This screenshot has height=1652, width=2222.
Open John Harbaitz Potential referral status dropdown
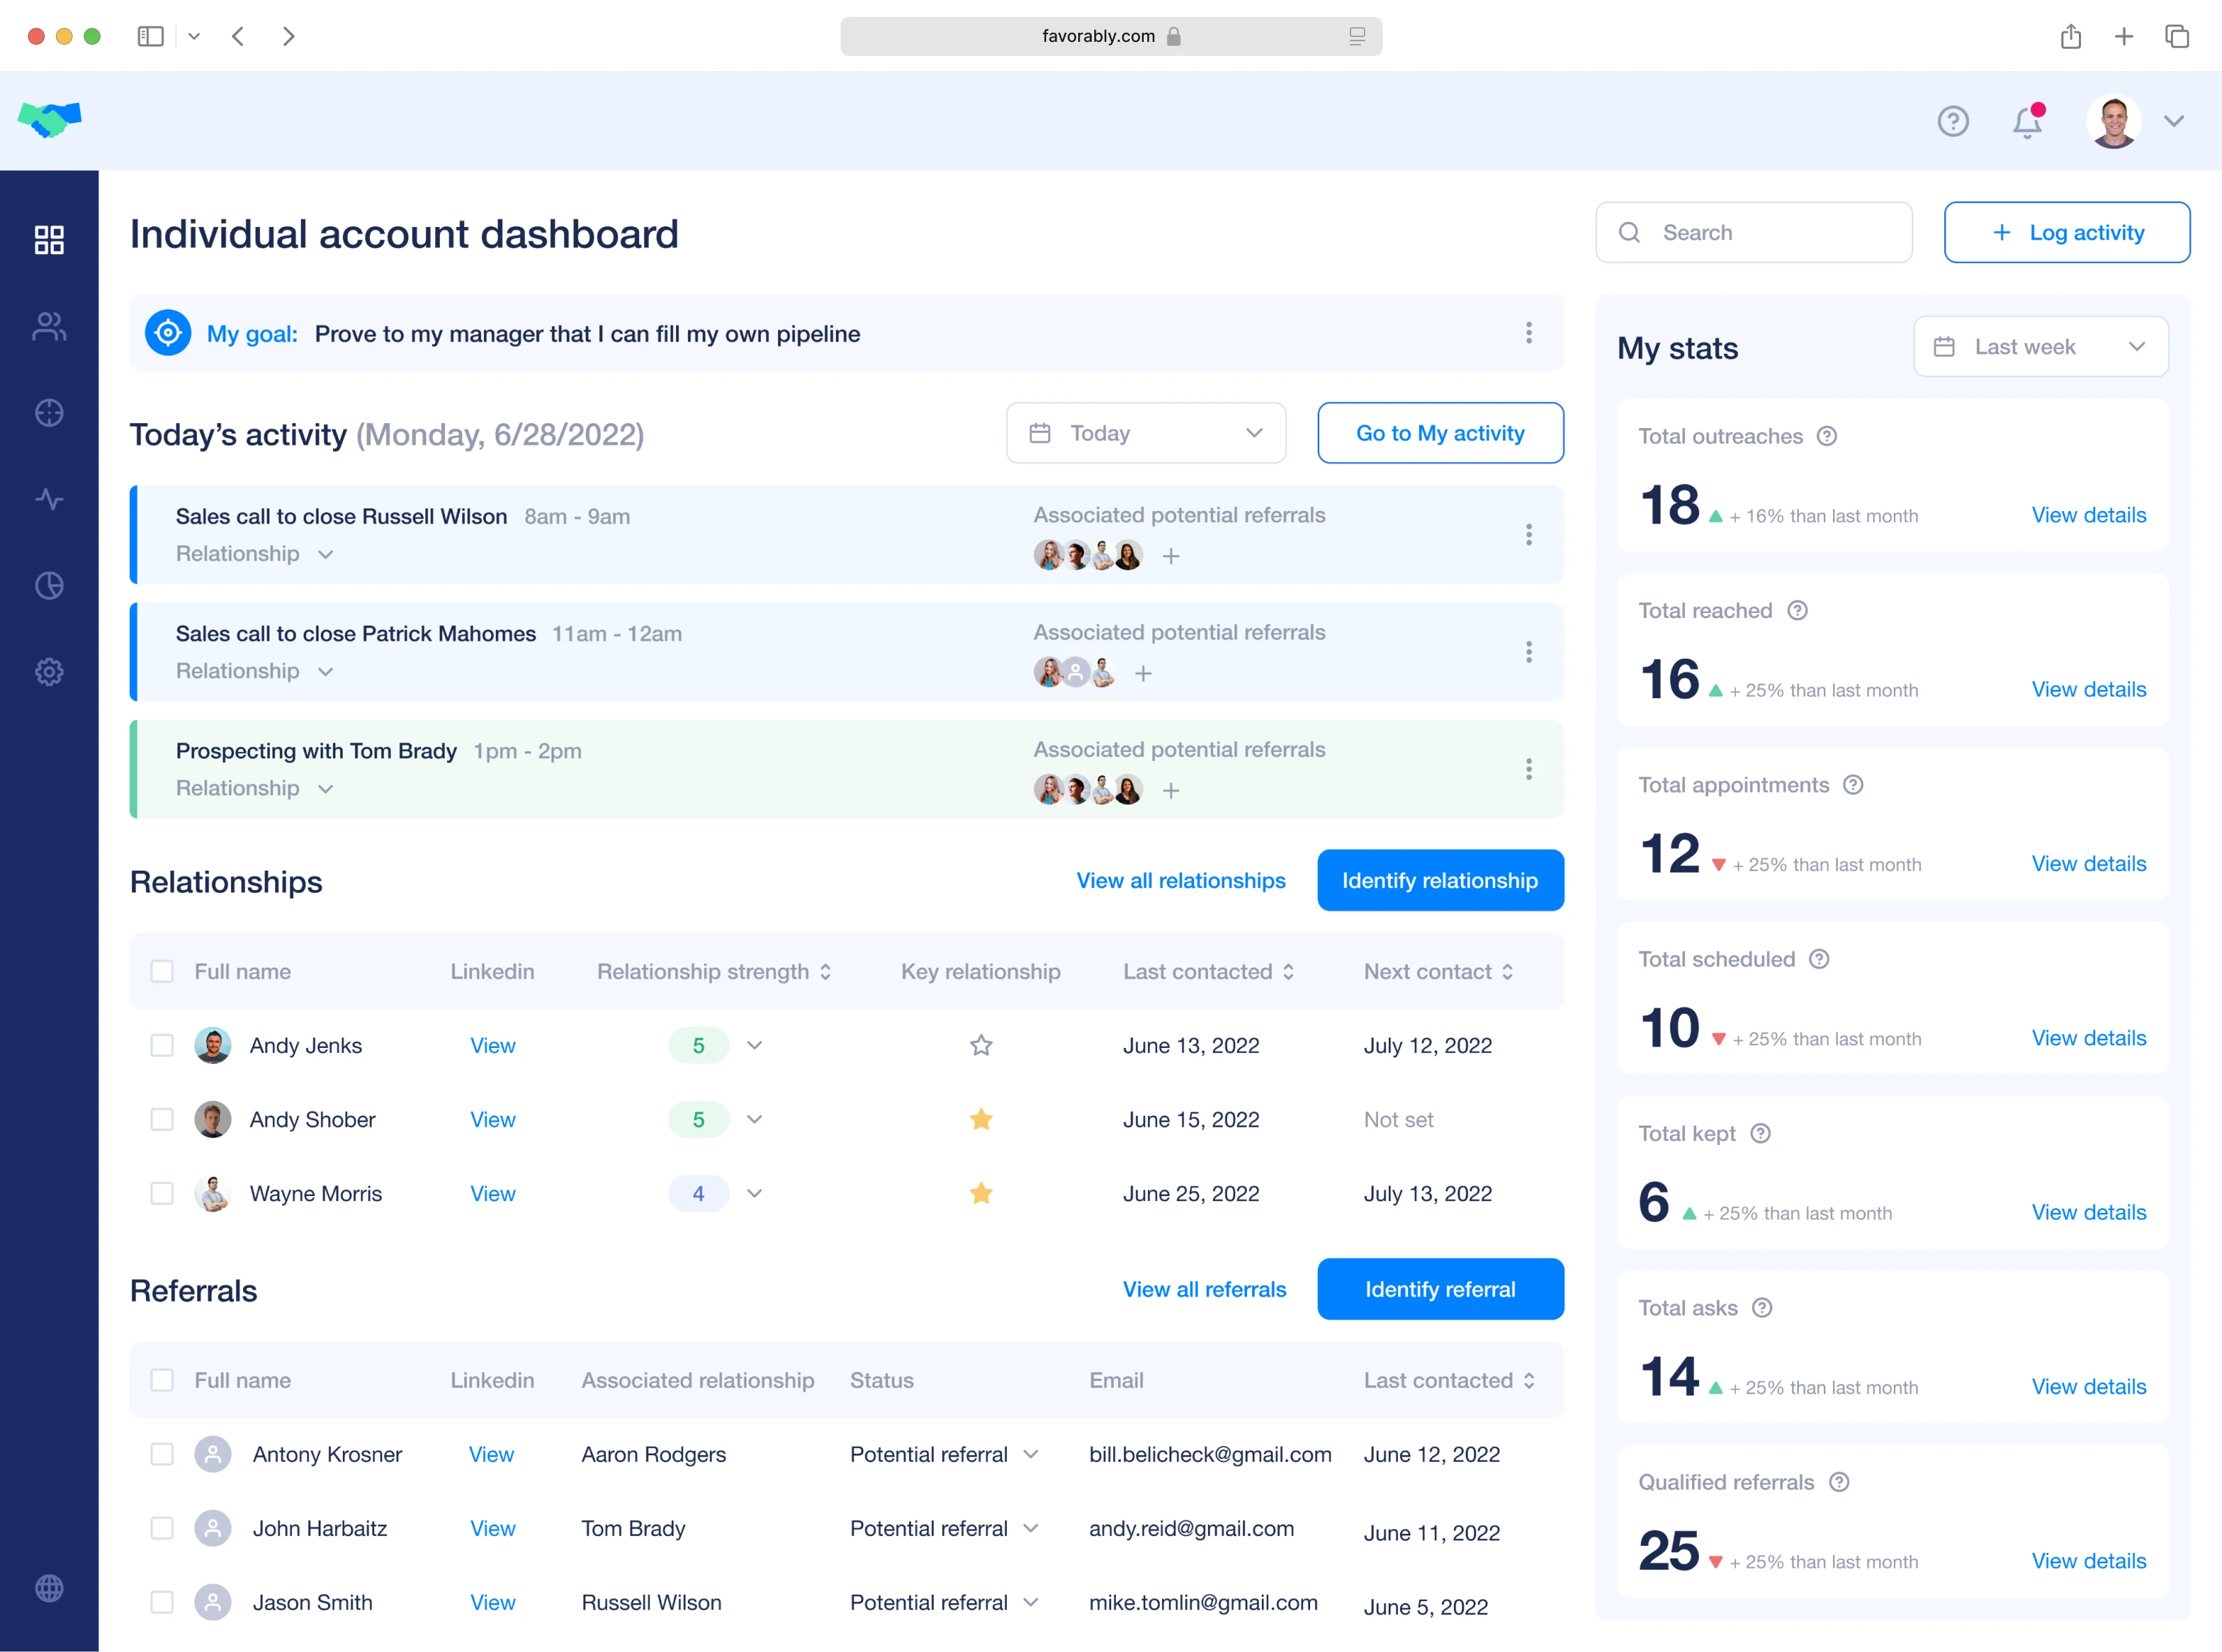(x=1031, y=1529)
